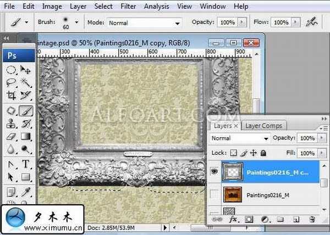Viewport: 330px width, 235px height.
Task: Click the brush Opacity value field
Action: point(228,23)
